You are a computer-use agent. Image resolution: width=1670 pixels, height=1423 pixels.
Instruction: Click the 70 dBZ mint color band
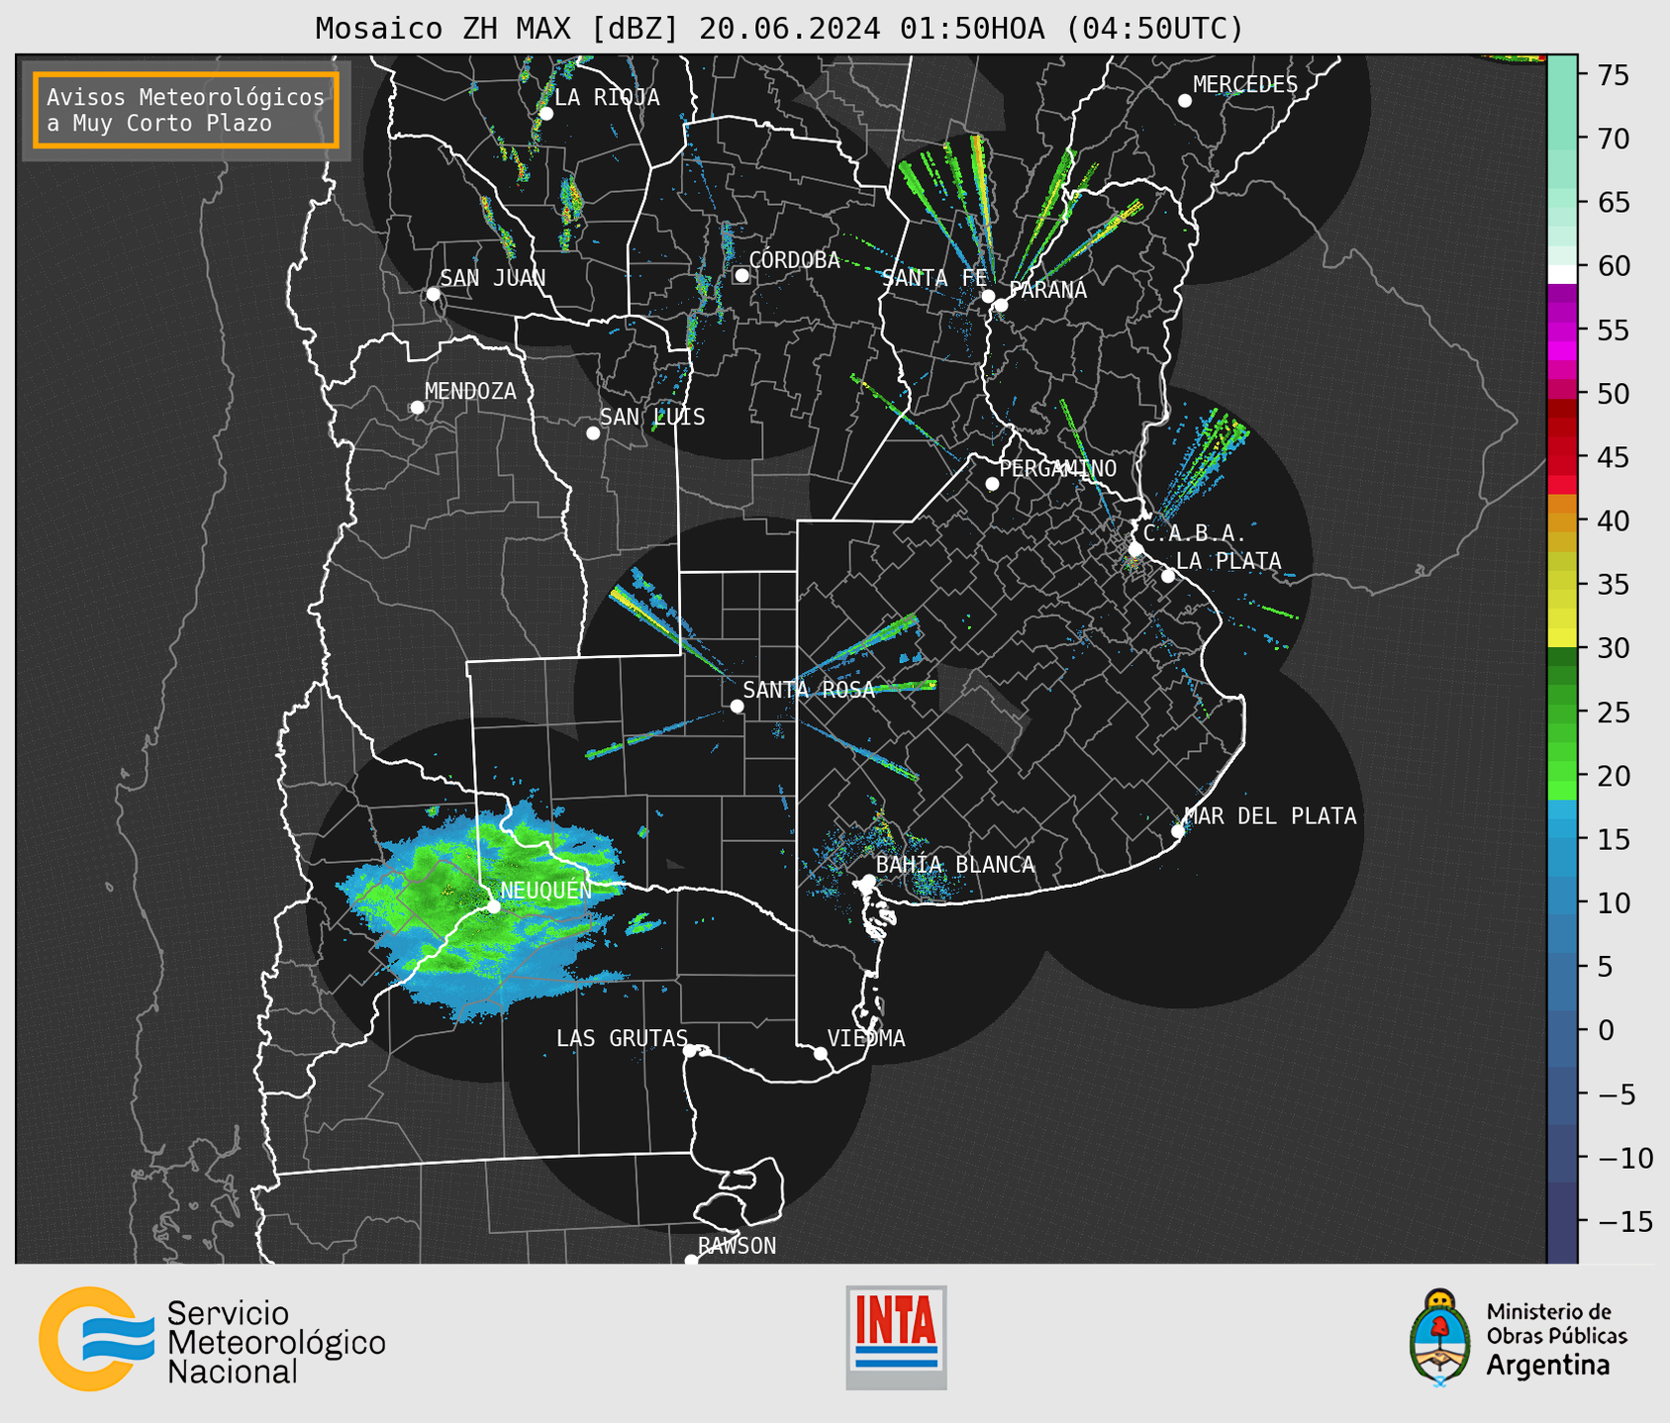[x=1562, y=138]
